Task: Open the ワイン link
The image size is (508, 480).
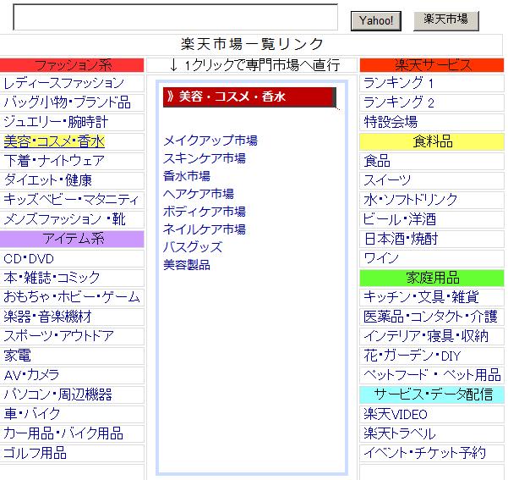Action: pos(381,258)
